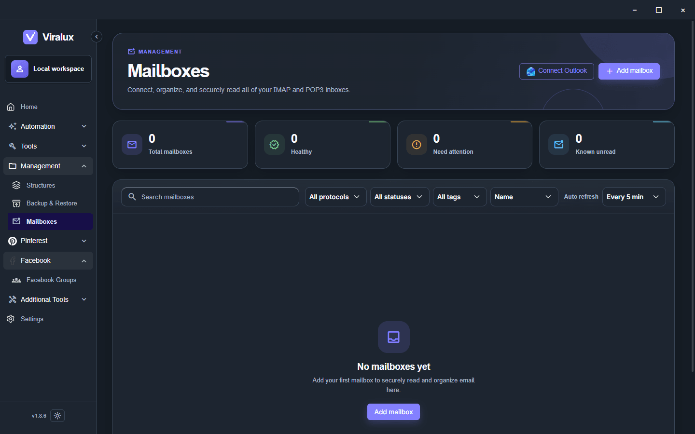Click the Local workspace avatar icon
The image size is (695, 434).
[20, 69]
